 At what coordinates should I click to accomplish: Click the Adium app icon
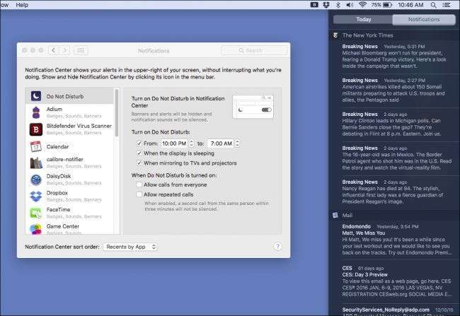click(36, 112)
